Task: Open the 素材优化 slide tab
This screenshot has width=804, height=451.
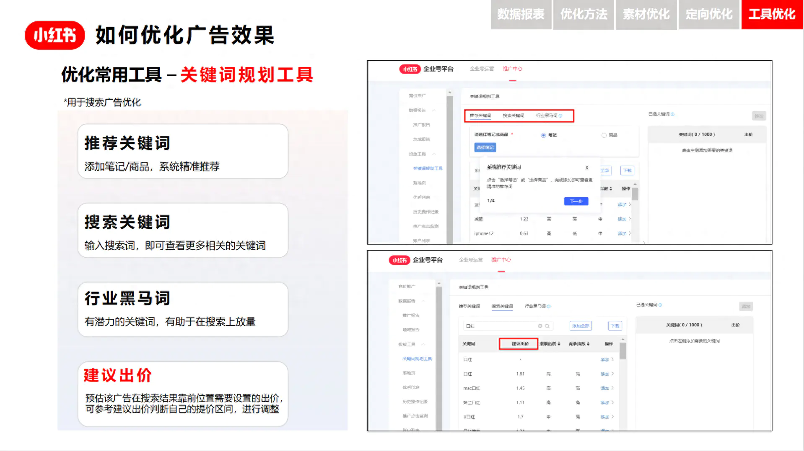Action: coord(646,15)
